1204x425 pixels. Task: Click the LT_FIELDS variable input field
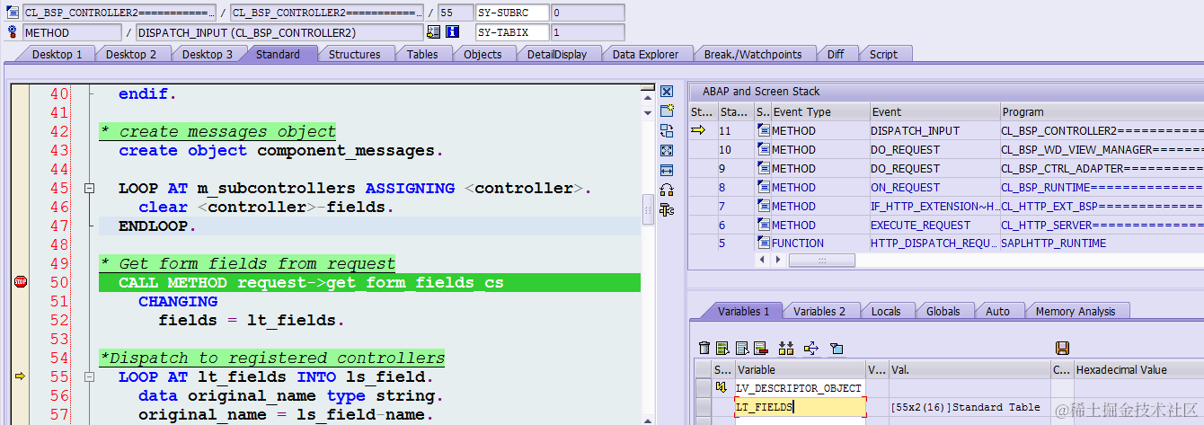click(801, 407)
